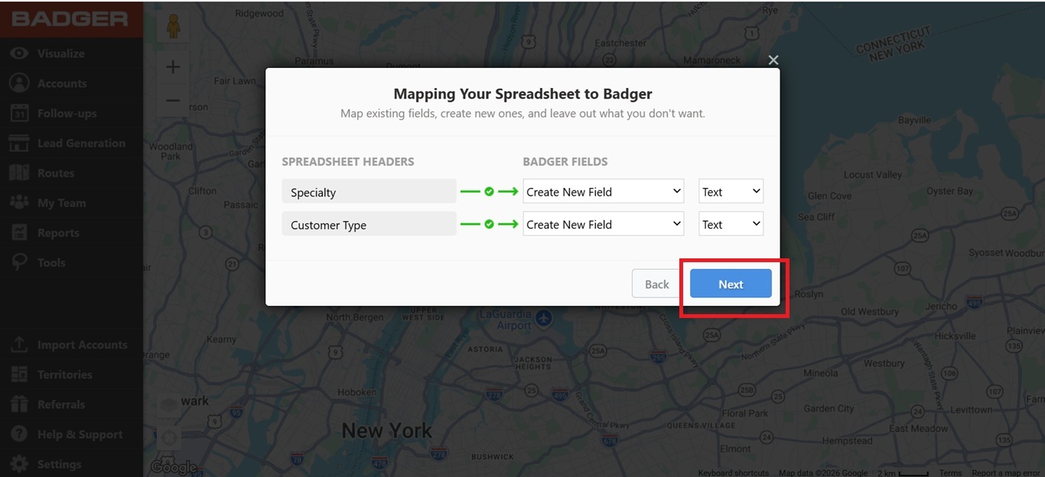The width and height of the screenshot is (1045, 477).
Task: Open Territories page
Action: [x=65, y=375]
